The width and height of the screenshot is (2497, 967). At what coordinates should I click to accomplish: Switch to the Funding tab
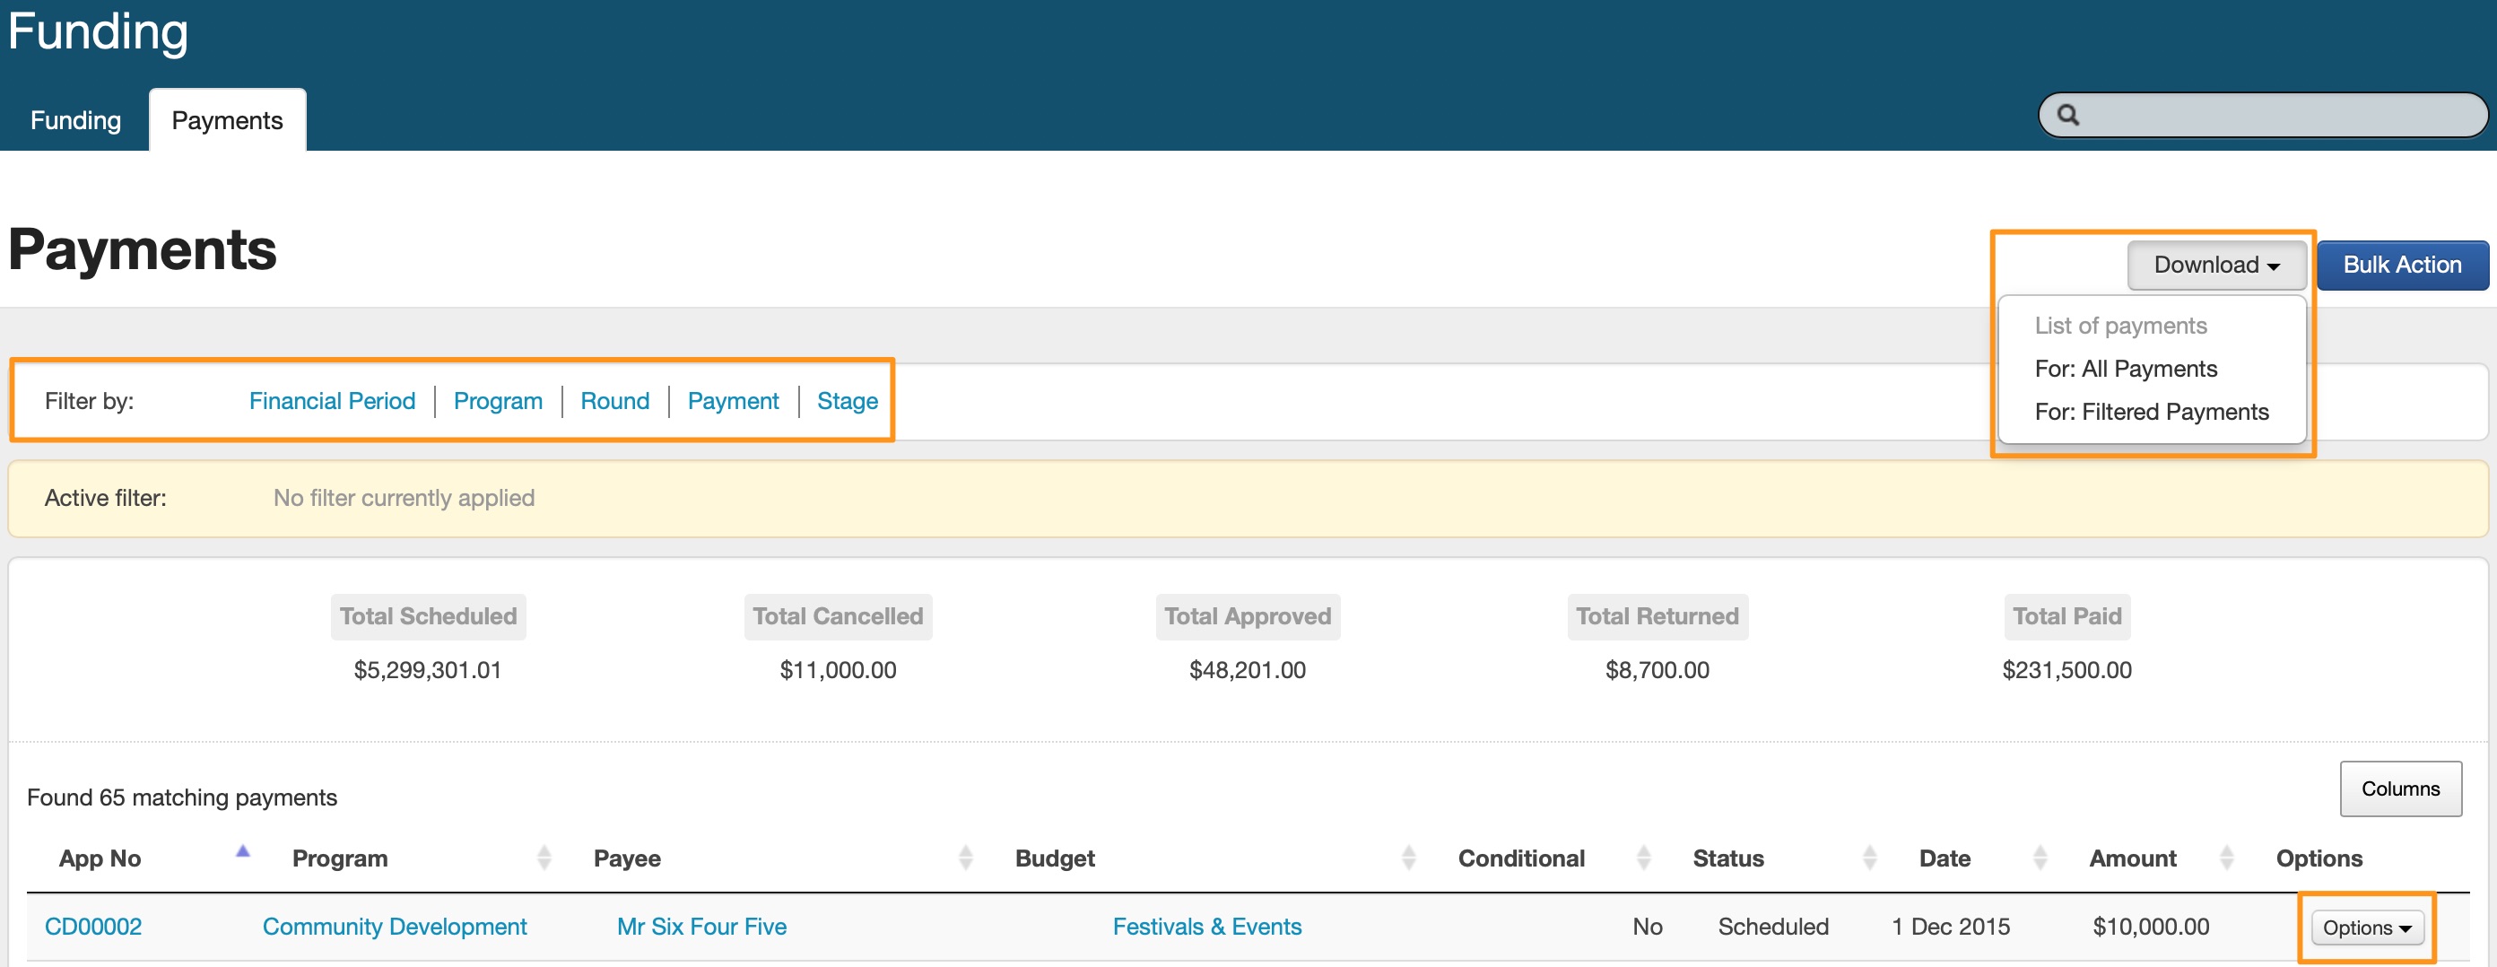tap(75, 120)
